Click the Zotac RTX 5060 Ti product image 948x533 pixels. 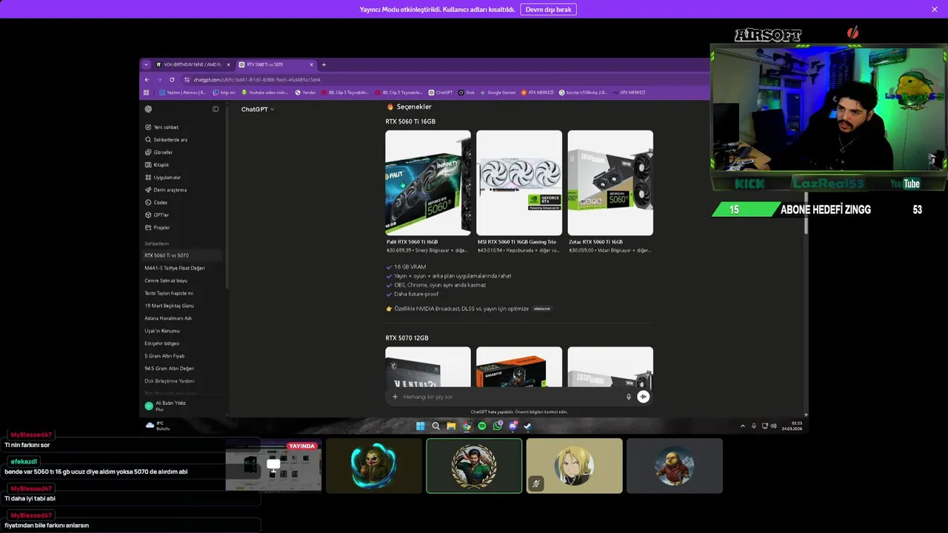(x=610, y=183)
